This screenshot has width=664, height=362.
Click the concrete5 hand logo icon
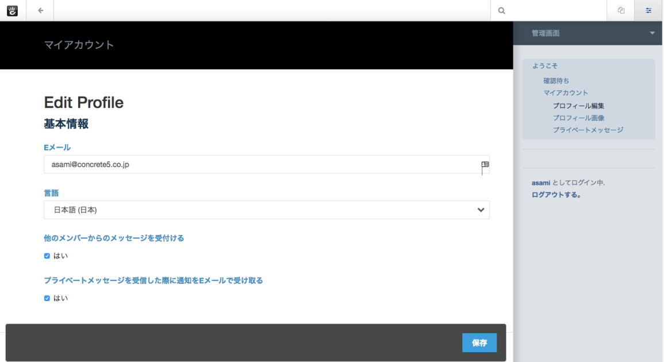coord(12,10)
